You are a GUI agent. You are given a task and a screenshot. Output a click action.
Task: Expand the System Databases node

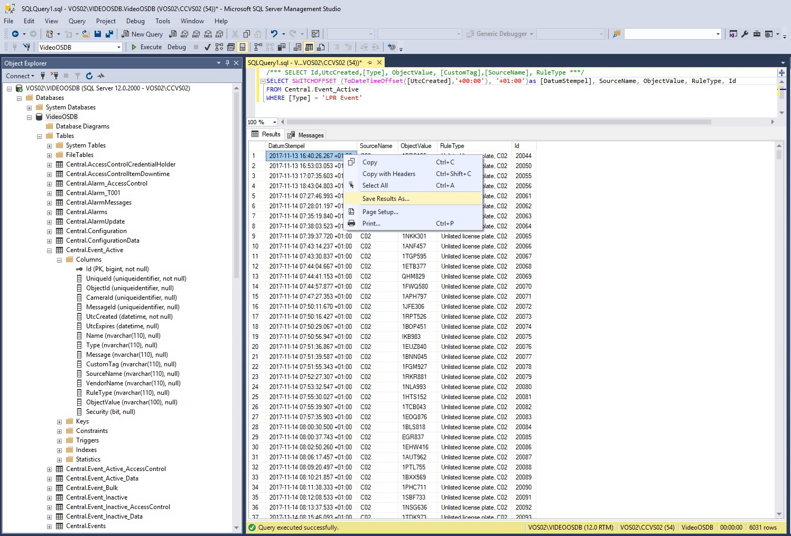(29, 108)
